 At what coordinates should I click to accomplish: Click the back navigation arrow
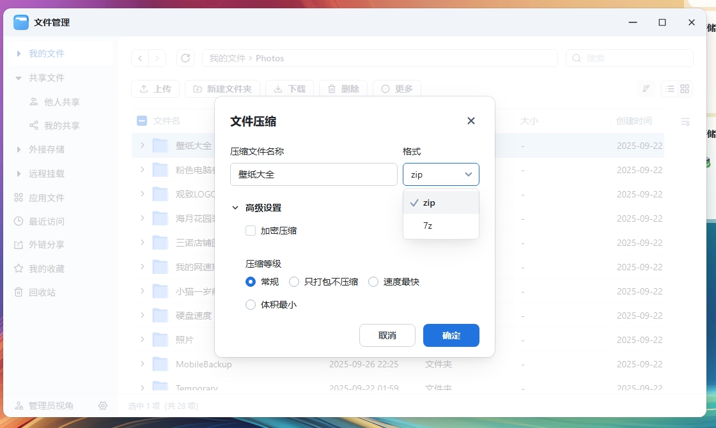tap(140, 58)
